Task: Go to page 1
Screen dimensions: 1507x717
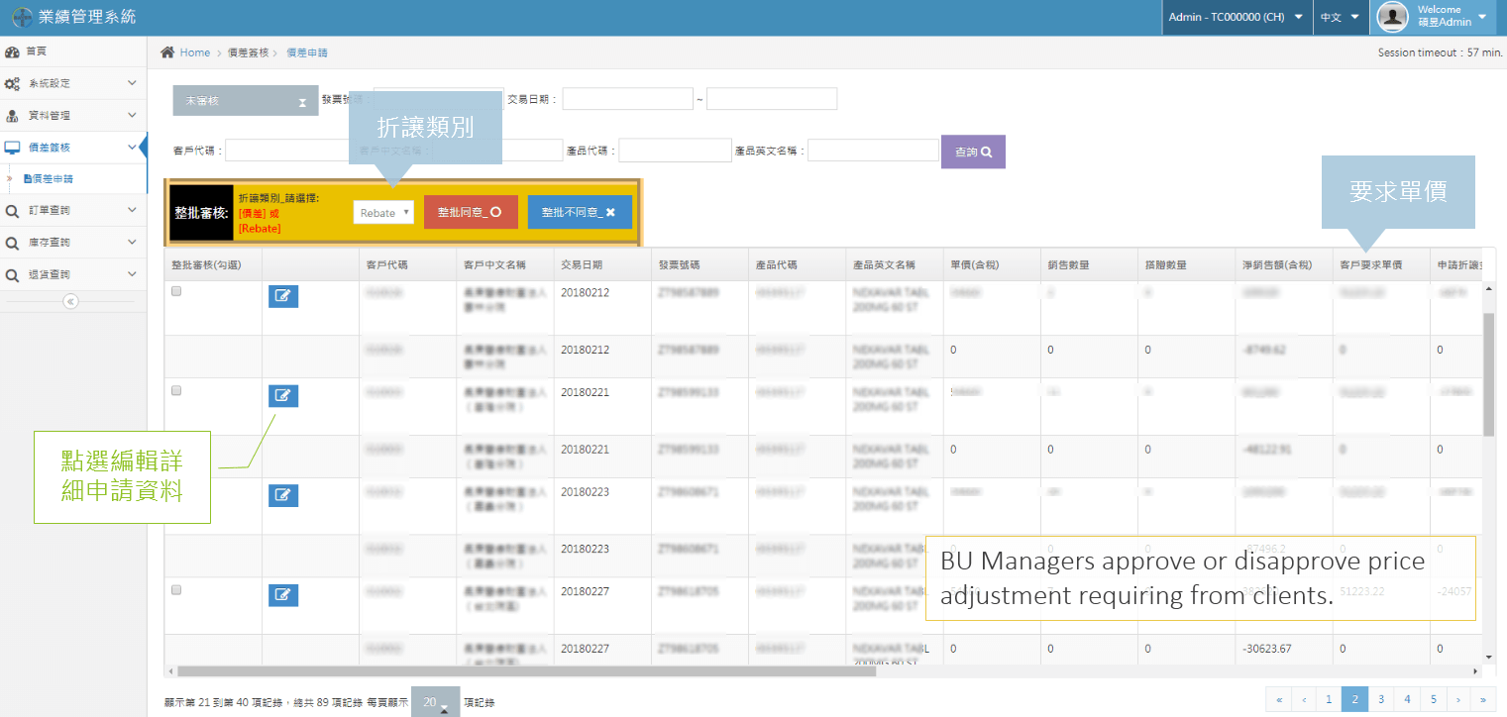Action: [x=1329, y=699]
